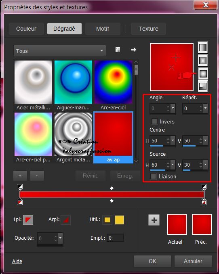Open the gradient category list view icon
The height and width of the screenshot is (274, 219).
(118, 50)
